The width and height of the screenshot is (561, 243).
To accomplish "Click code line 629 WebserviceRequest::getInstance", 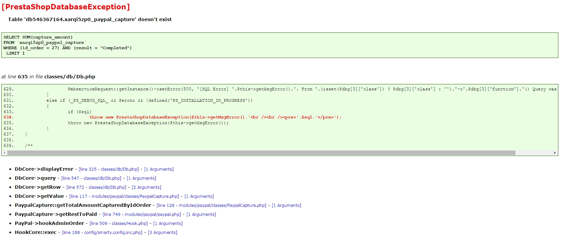I will click(x=312, y=89).
